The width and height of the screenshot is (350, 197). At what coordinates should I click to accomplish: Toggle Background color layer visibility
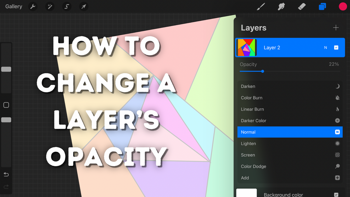(336, 194)
